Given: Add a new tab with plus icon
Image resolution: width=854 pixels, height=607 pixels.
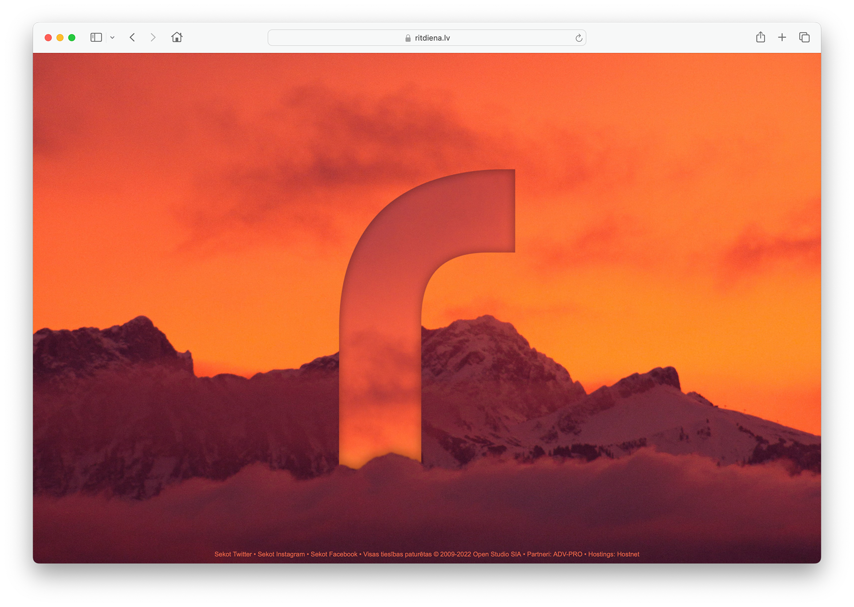Looking at the screenshot, I should pyautogui.click(x=782, y=37).
